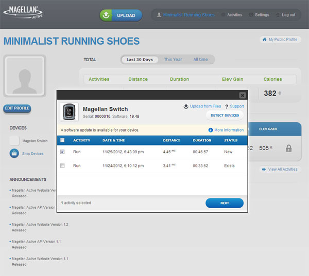The image size is (309, 276).
Task: Click the Shop Devices bag icon
Action: click(x=14, y=153)
